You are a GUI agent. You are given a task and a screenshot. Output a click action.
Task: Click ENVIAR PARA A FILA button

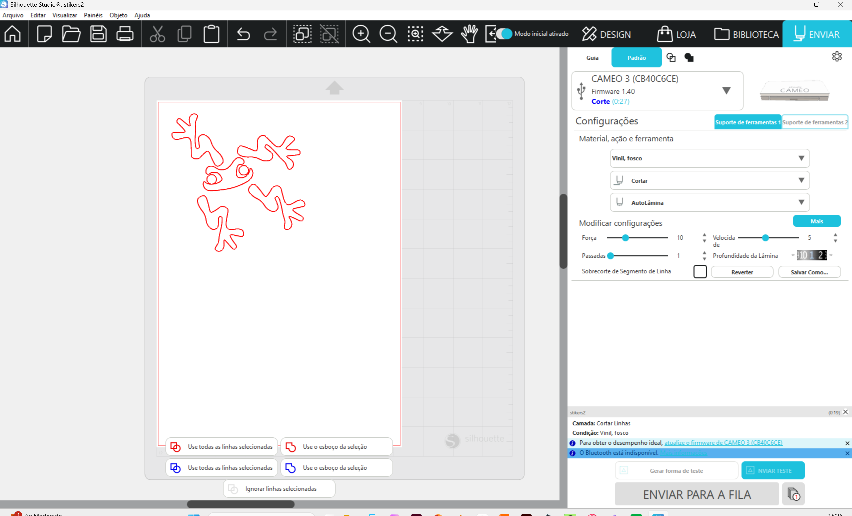tap(697, 494)
